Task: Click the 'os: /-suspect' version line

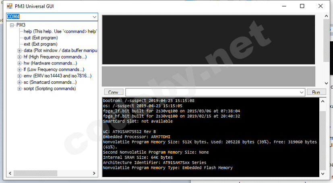Action: tap(143, 106)
